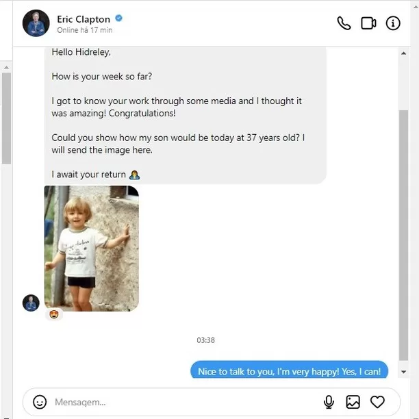Open Eric Clapton's header profile picture
Screen dimensions: 419x419
point(36,23)
